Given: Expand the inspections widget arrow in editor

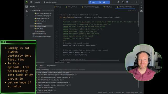Looking at the screenshot, I should [x=138, y=10].
